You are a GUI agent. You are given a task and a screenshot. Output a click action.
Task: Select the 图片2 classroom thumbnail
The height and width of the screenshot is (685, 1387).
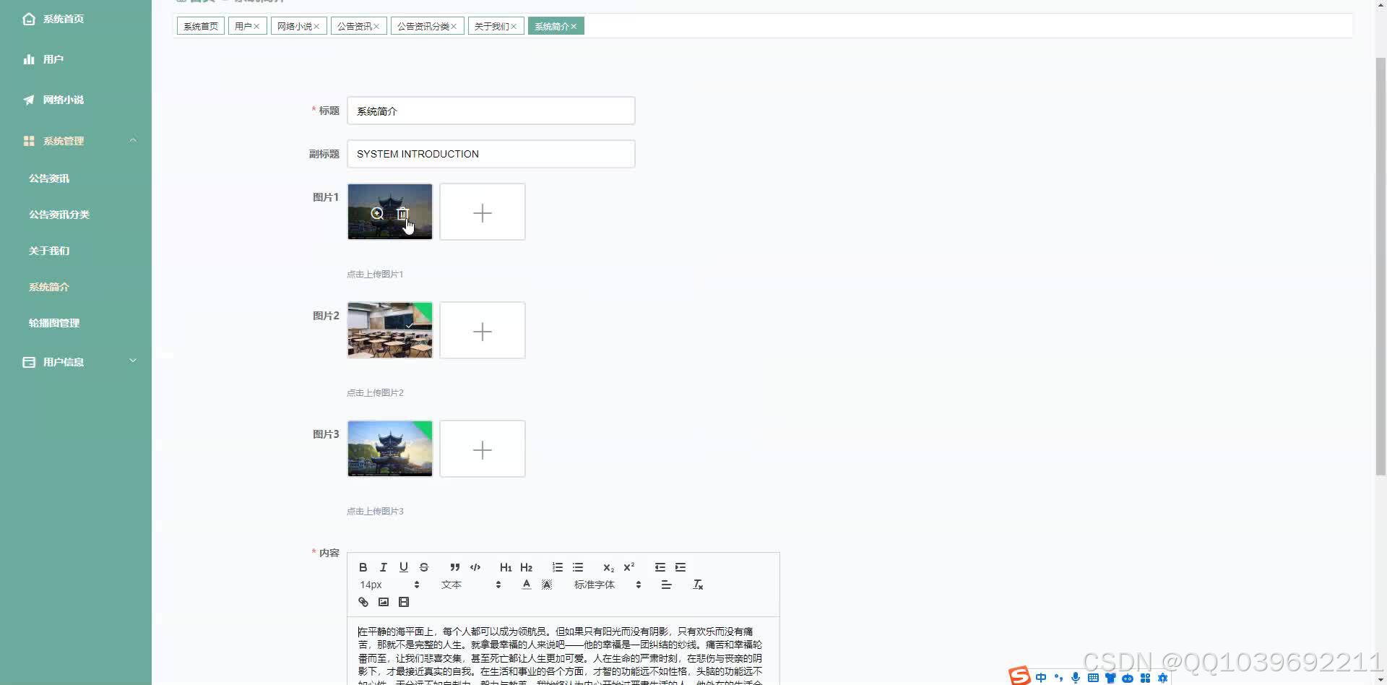tap(390, 330)
